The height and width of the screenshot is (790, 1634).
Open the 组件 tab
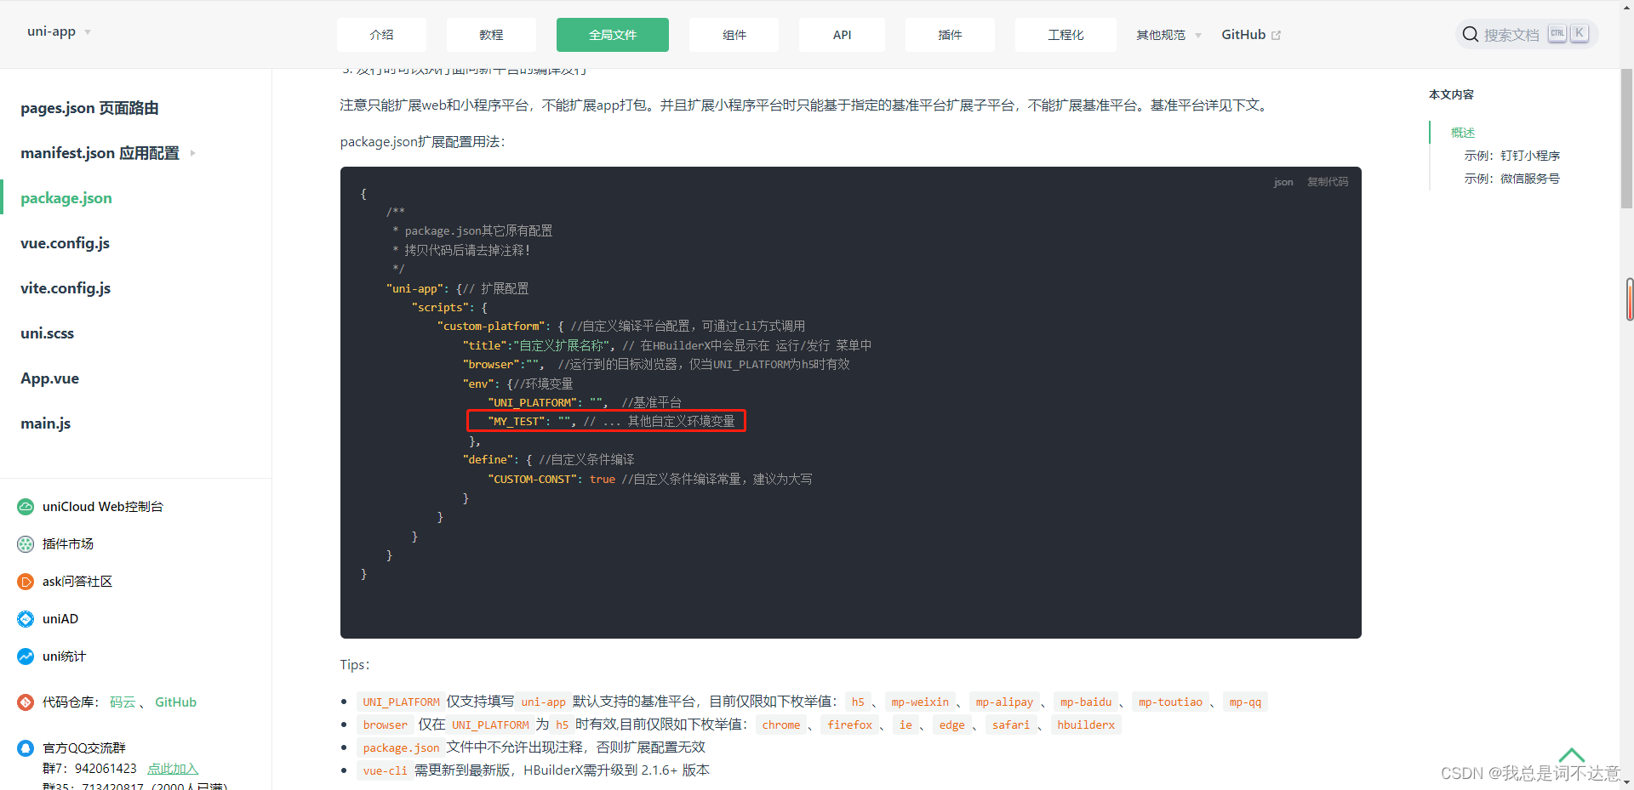pos(734,35)
